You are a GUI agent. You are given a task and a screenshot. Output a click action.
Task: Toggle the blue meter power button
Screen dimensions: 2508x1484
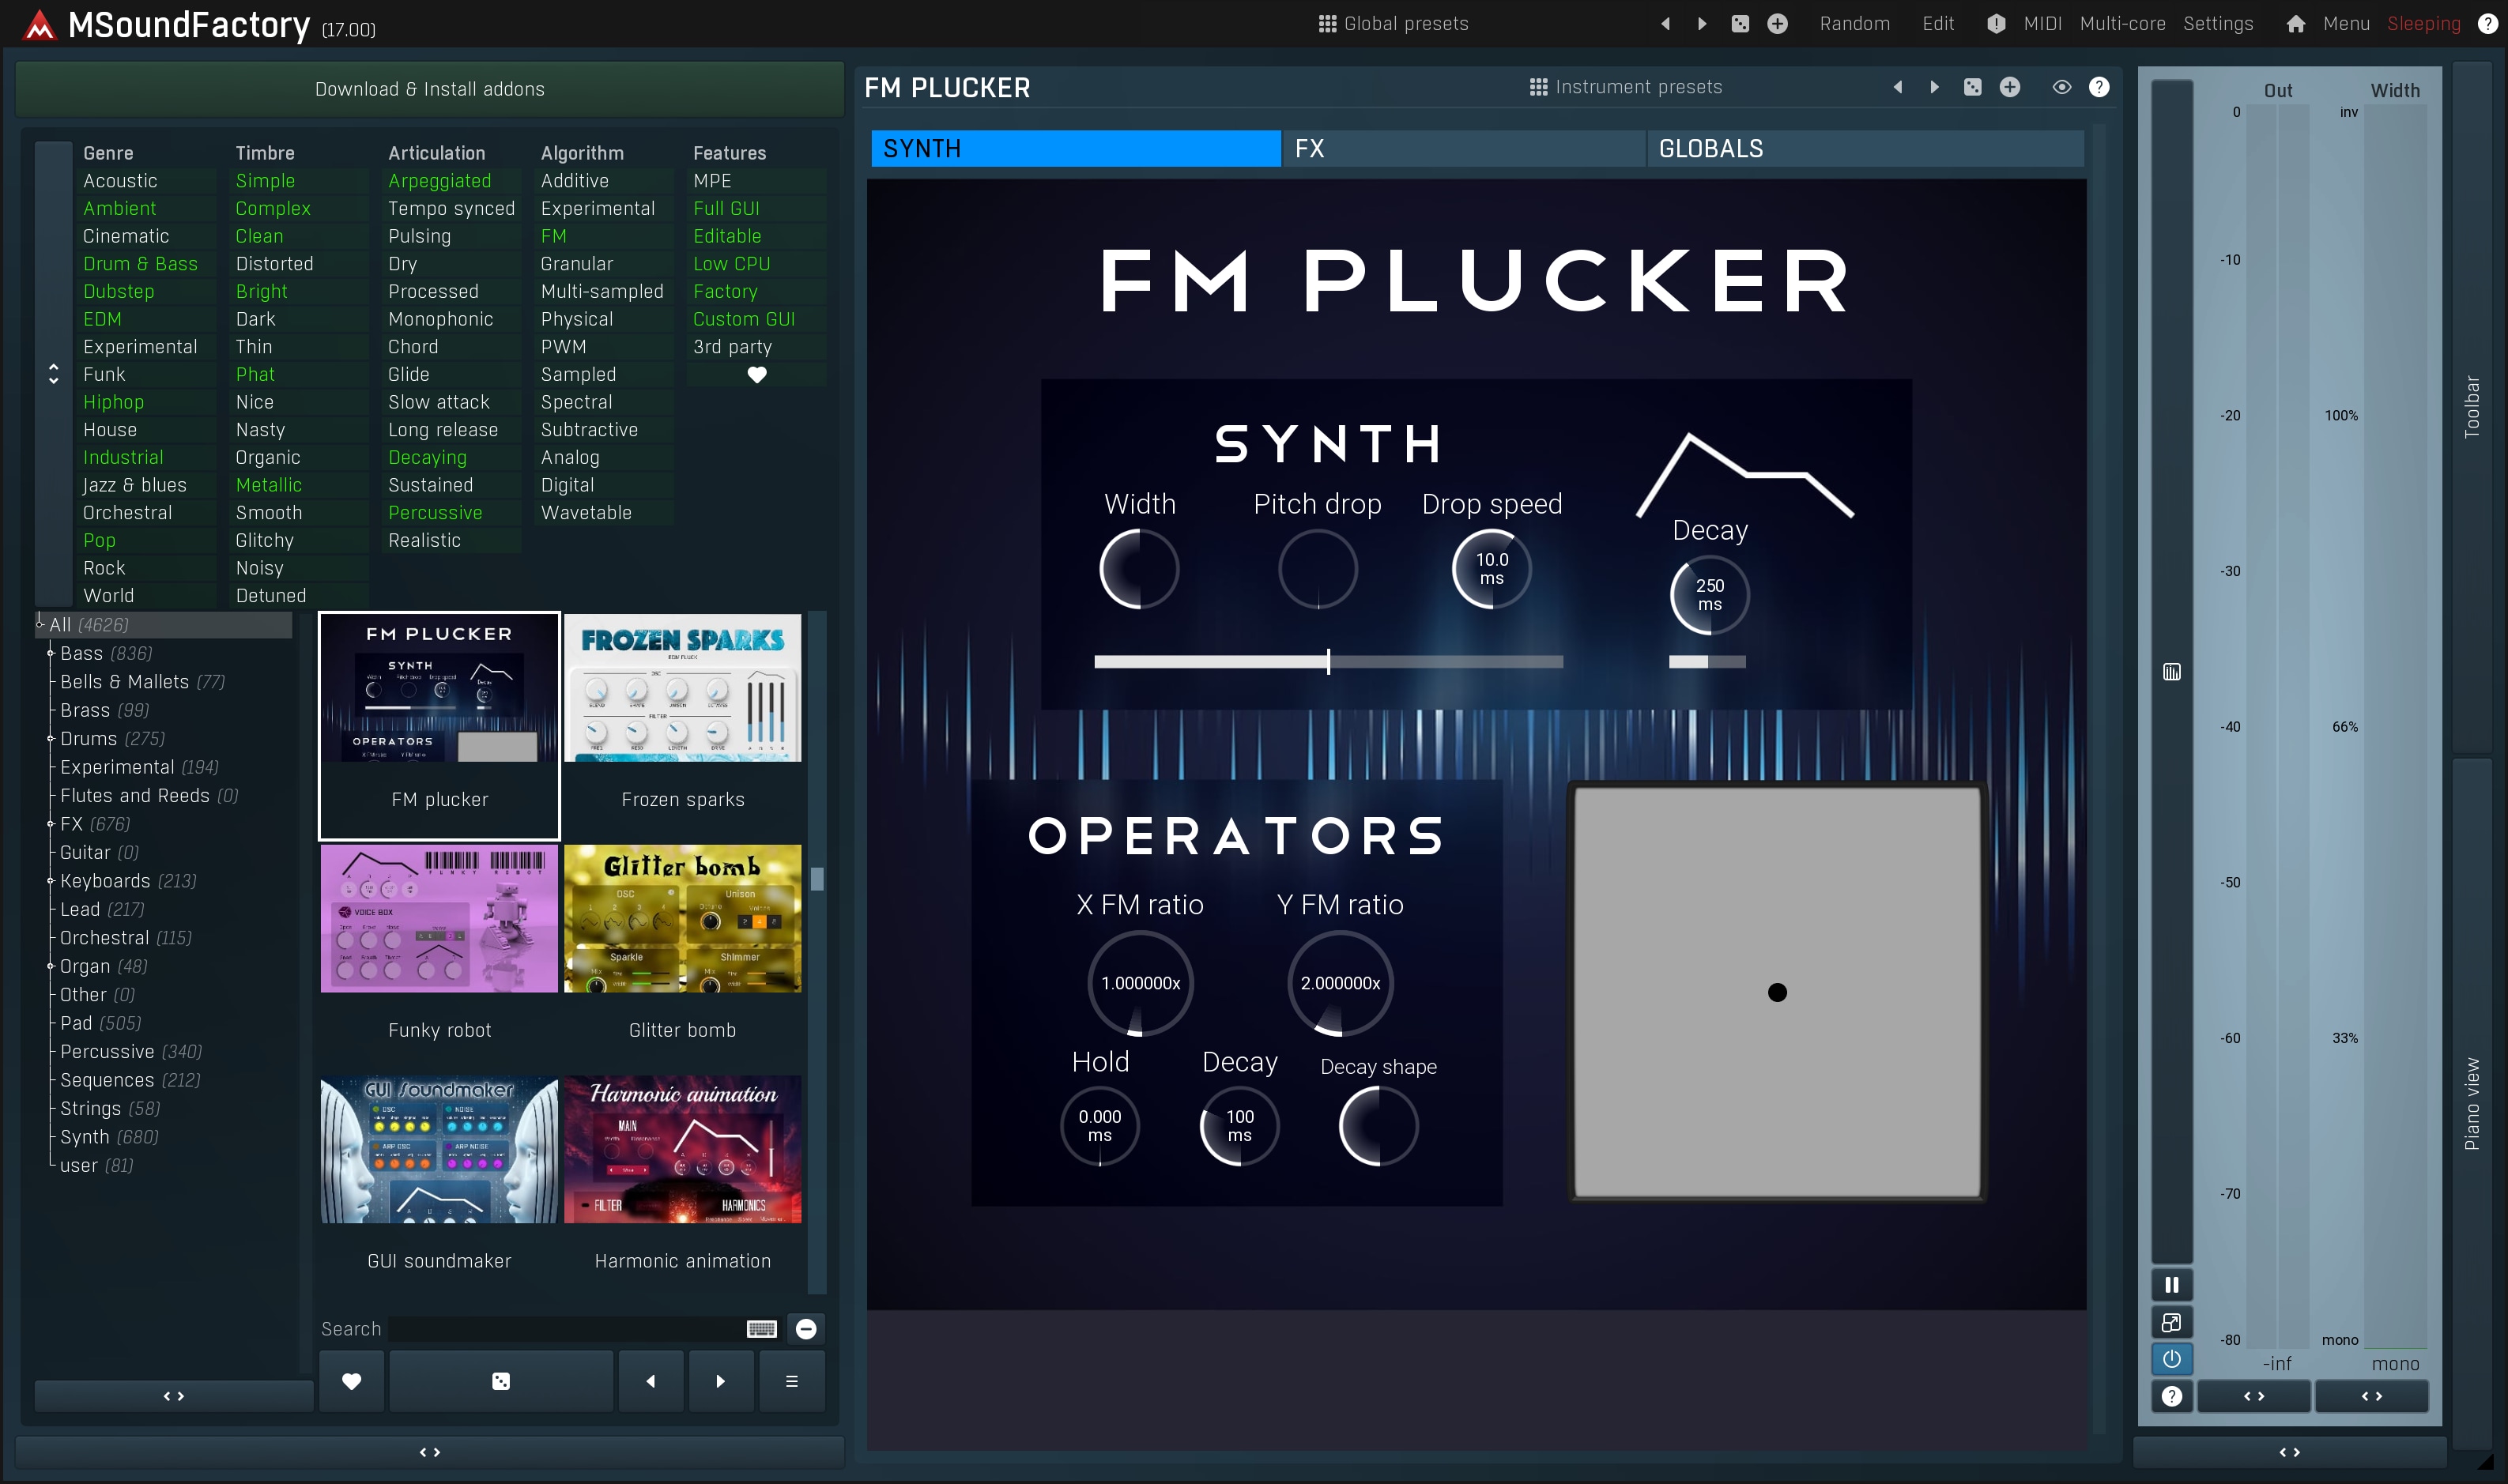click(x=2171, y=1359)
